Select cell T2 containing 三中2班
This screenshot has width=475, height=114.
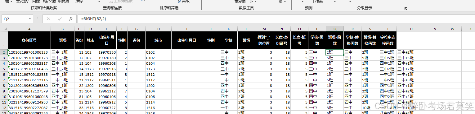[388, 52]
